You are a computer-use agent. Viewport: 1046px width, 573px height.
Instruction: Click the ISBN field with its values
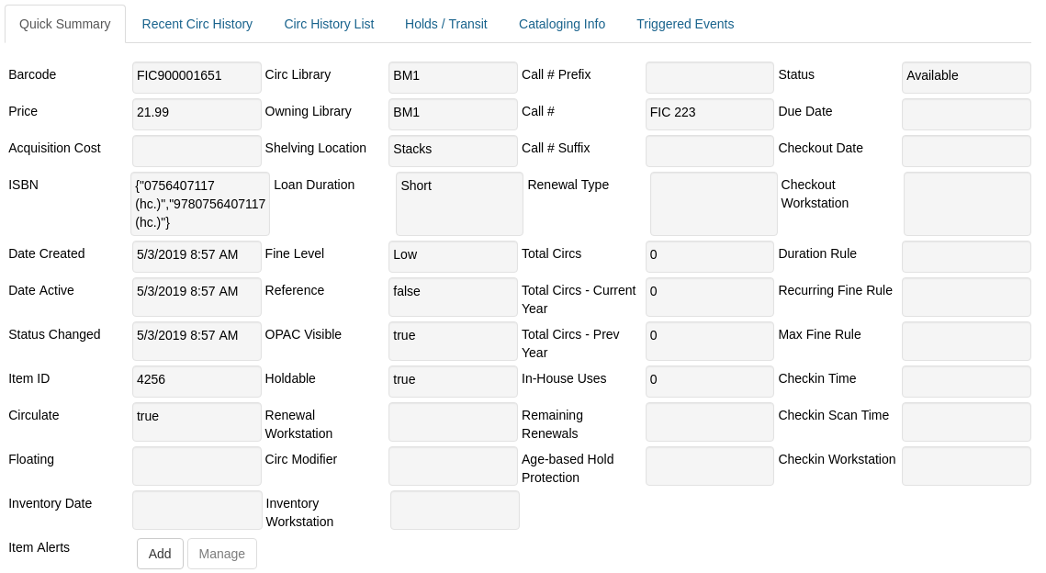199,203
